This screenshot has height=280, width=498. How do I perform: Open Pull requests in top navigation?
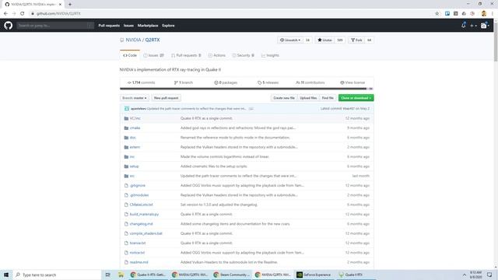109,26
